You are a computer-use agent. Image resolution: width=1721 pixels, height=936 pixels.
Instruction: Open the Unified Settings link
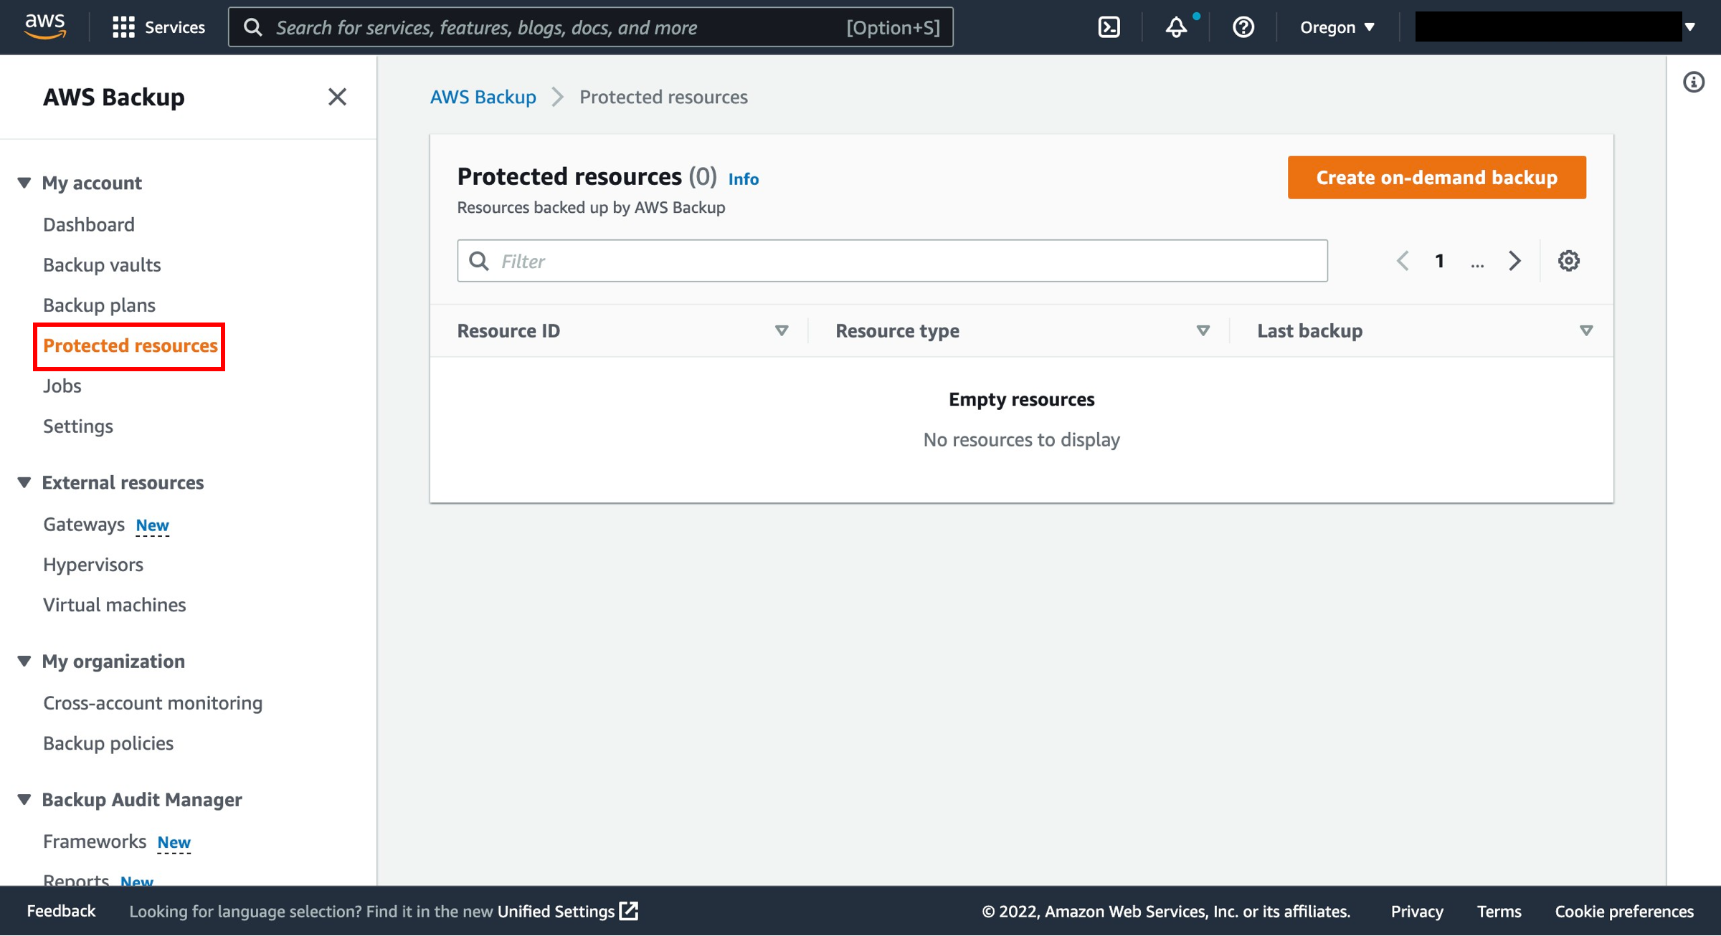pyautogui.click(x=556, y=911)
